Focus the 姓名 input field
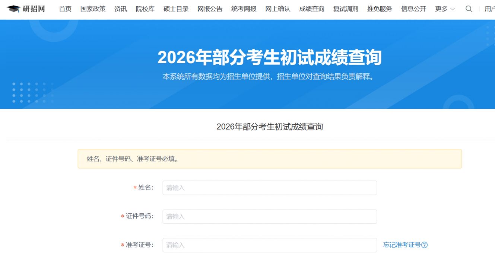 point(270,188)
